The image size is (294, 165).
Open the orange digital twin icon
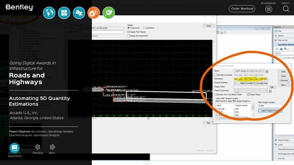tap(94, 13)
